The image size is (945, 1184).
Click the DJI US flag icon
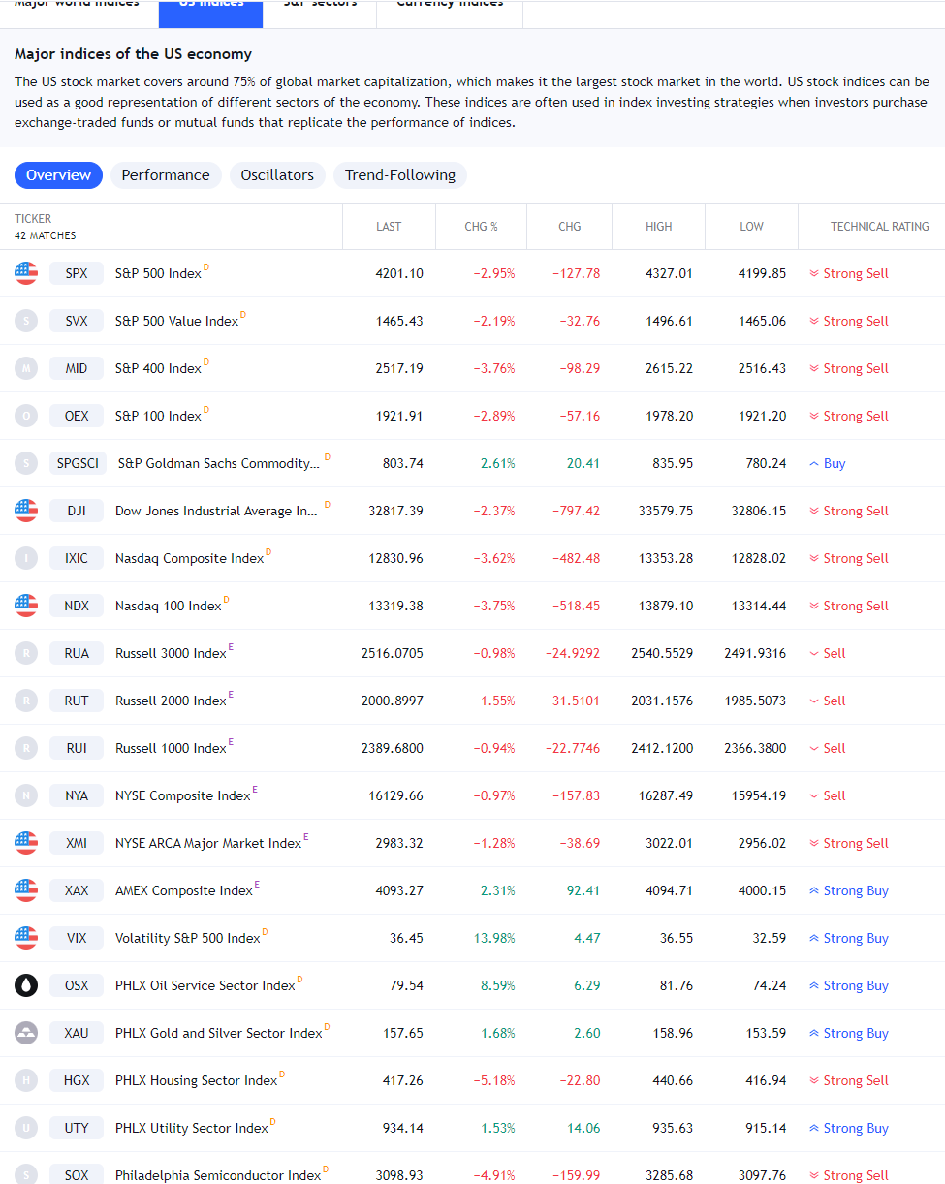click(x=26, y=511)
